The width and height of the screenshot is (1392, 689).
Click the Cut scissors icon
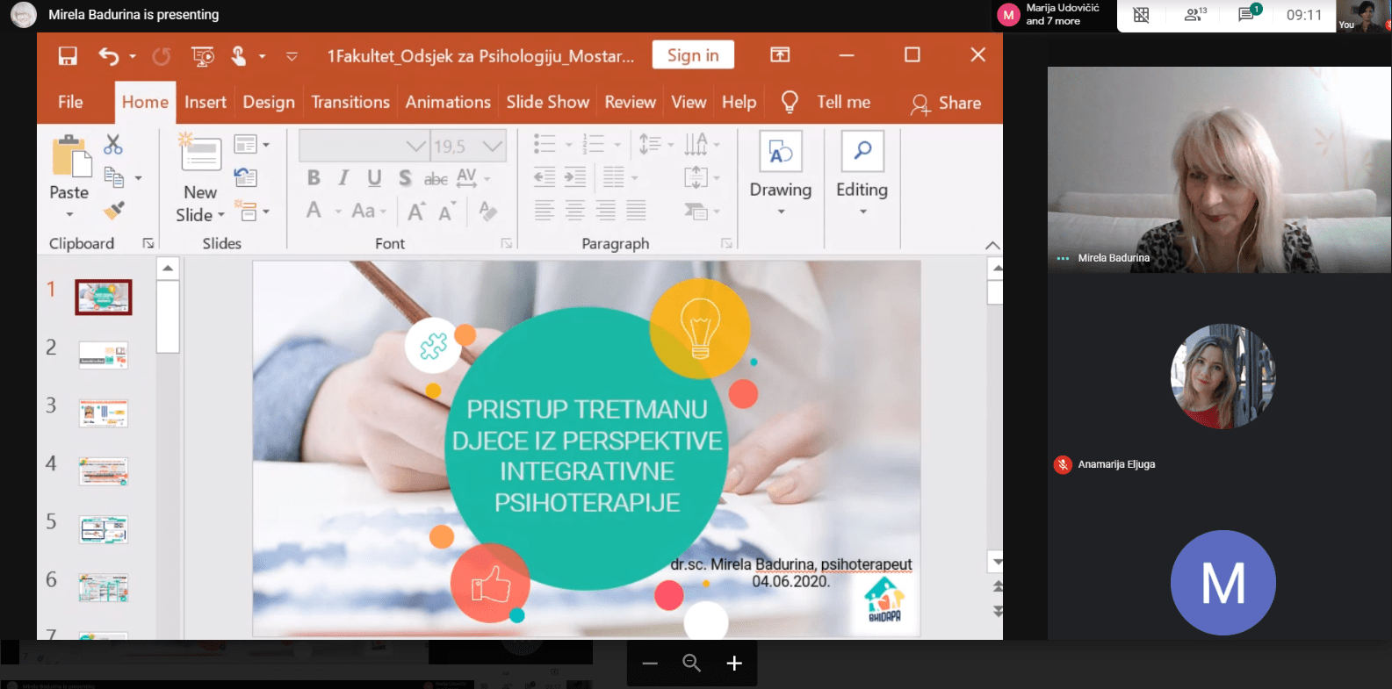click(x=113, y=144)
